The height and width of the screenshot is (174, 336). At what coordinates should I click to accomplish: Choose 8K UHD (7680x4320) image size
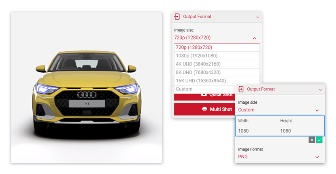pyautogui.click(x=217, y=72)
